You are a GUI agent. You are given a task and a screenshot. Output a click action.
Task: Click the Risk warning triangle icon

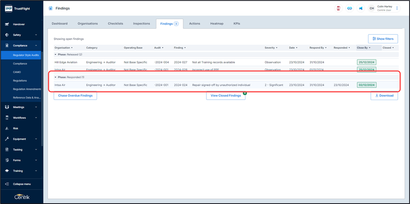tap(7, 128)
